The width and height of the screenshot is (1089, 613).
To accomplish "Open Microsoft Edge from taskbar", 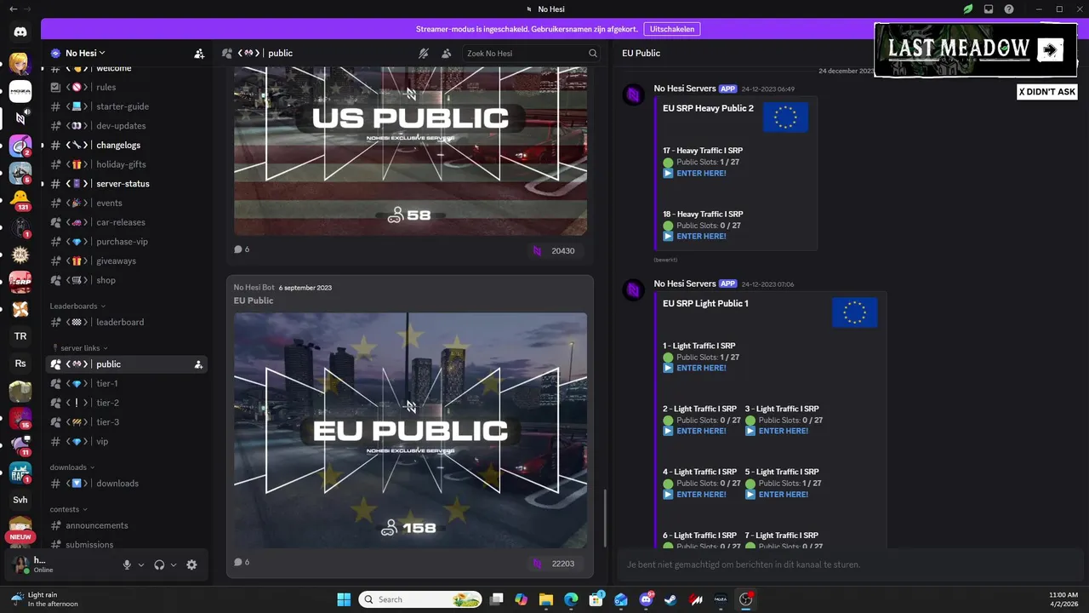I will point(570,599).
